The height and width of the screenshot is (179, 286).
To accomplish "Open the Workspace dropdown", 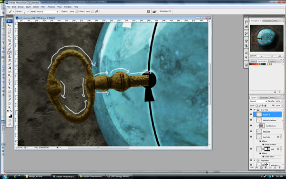I will (165, 11).
